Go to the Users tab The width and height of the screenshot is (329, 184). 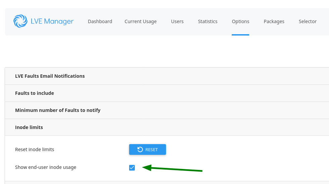pos(177,21)
